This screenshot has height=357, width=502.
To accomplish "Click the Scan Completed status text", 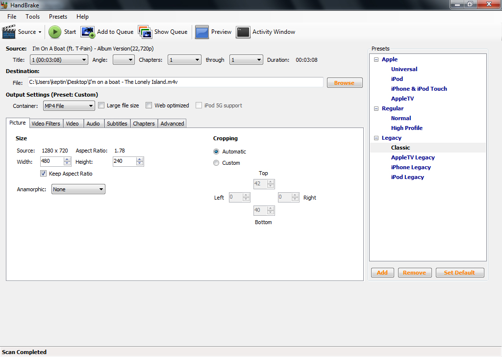I will pyautogui.click(x=25, y=352).
